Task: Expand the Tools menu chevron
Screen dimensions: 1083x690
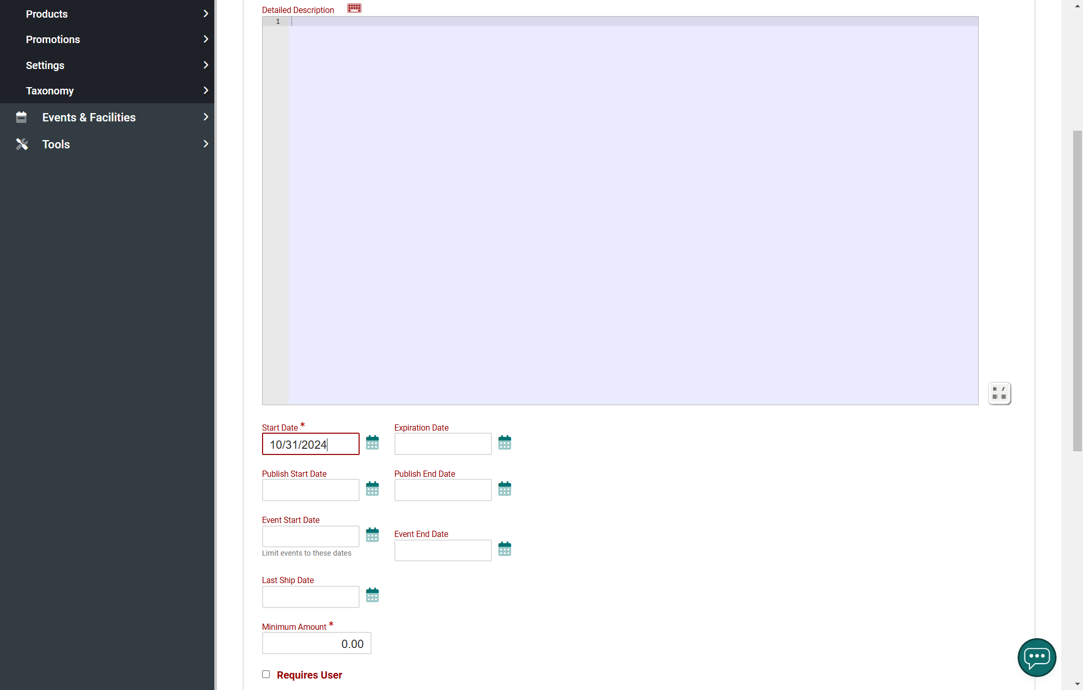Action: (x=206, y=144)
